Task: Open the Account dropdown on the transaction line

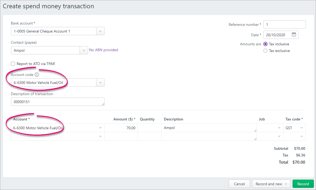Action: 100,128
